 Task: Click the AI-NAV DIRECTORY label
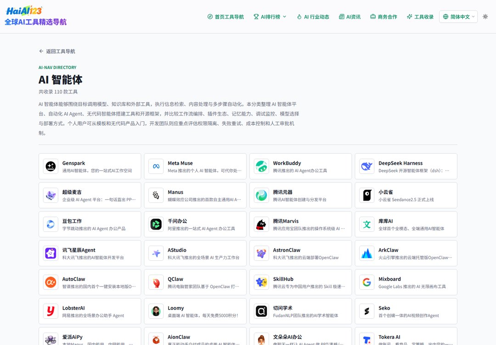coord(57,68)
